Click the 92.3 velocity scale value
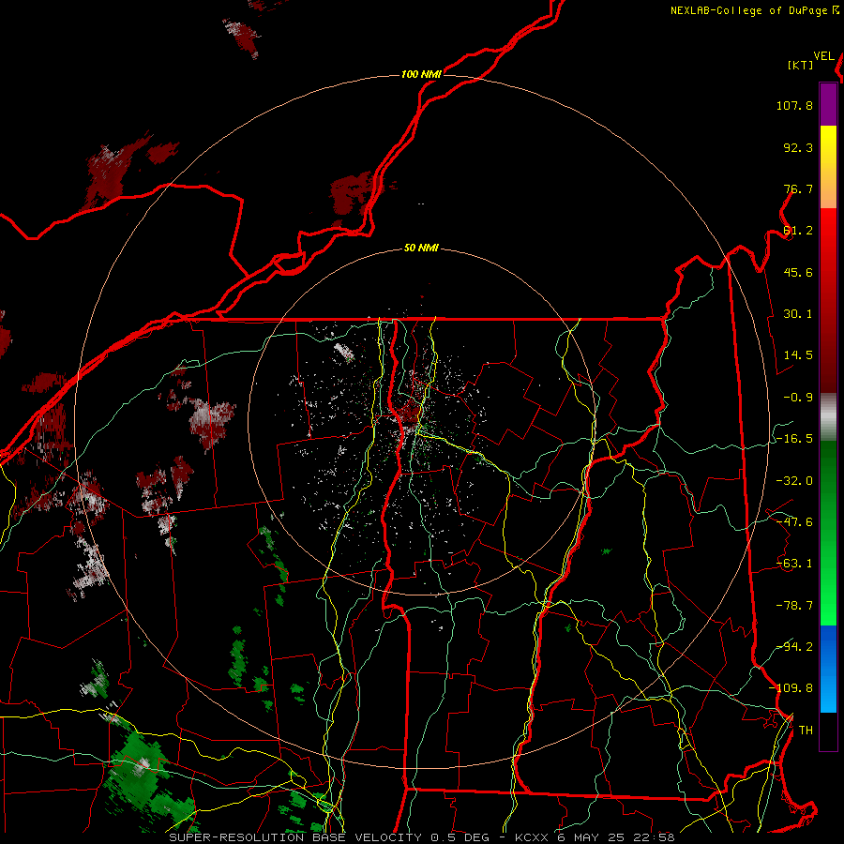This screenshot has height=844, width=844. 798,147
